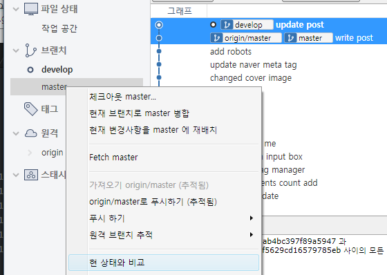Open the 원격 브랜치 추적 submenu arrow
387x275 pixels.
click(x=252, y=234)
